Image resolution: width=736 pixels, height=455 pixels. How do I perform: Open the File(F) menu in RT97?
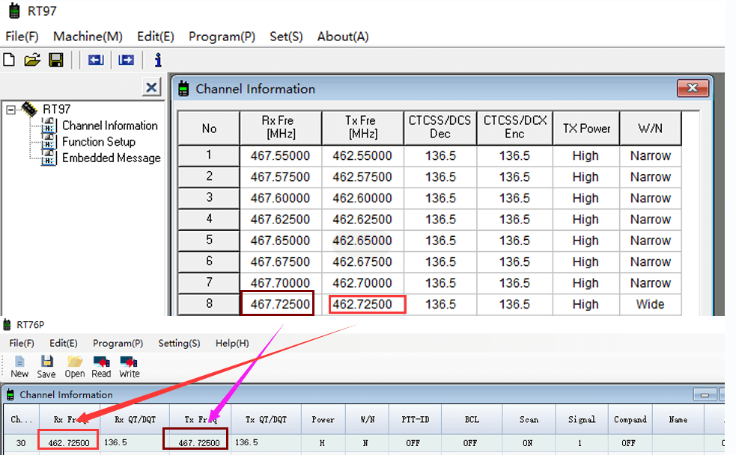tap(22, 37)
